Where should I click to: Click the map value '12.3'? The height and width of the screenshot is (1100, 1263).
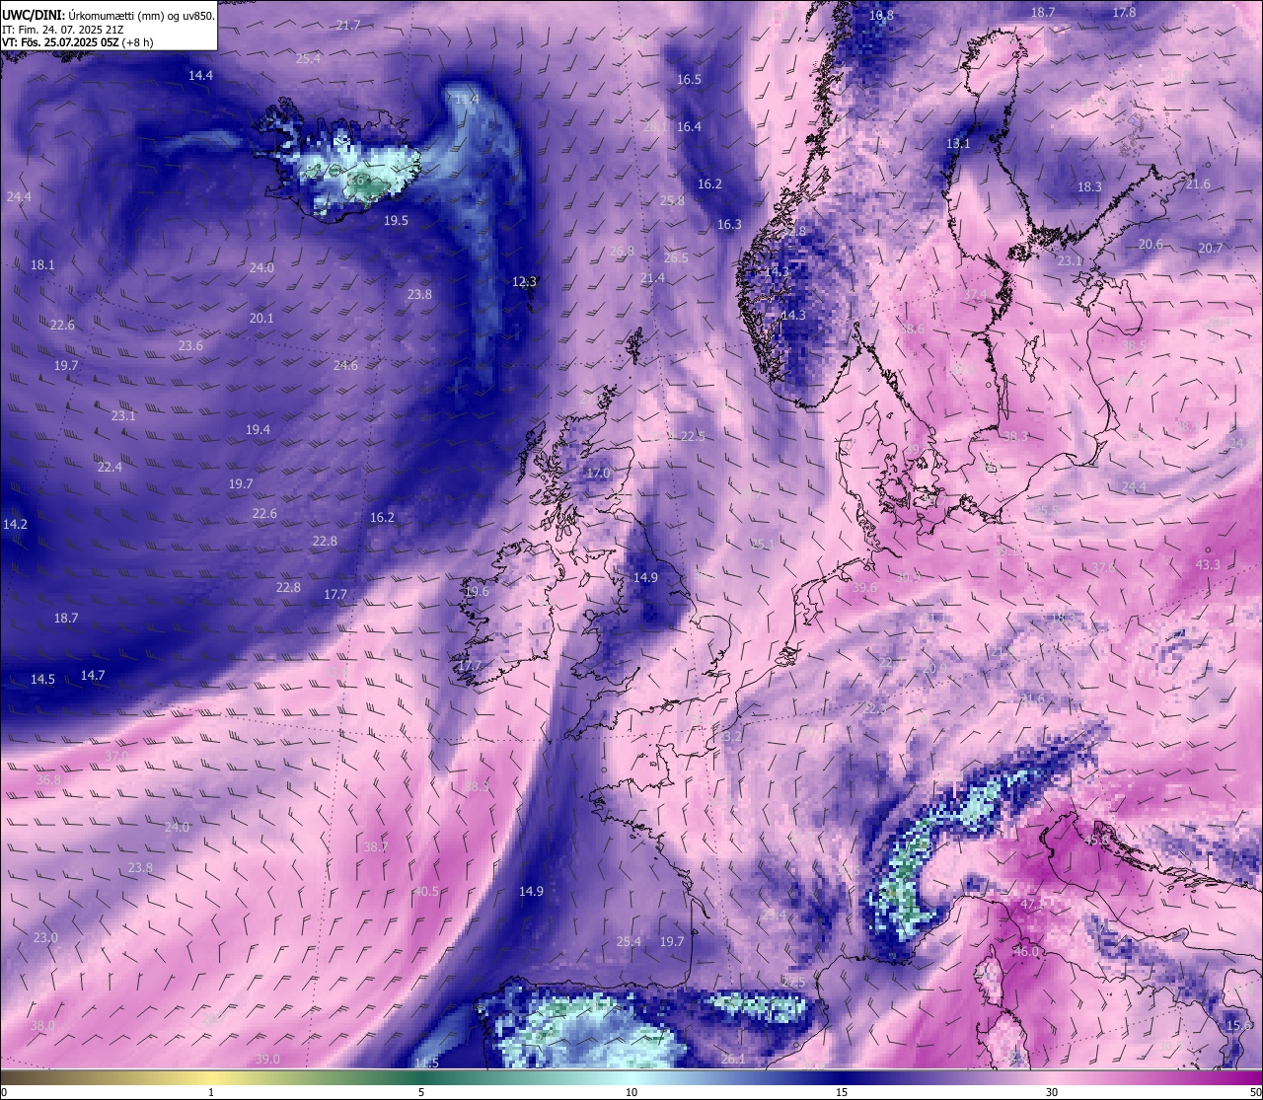click(x=524, y=281)
